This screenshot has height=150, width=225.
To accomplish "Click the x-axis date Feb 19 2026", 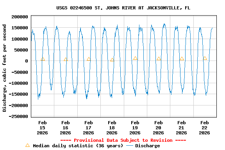I will click(135, 128).
